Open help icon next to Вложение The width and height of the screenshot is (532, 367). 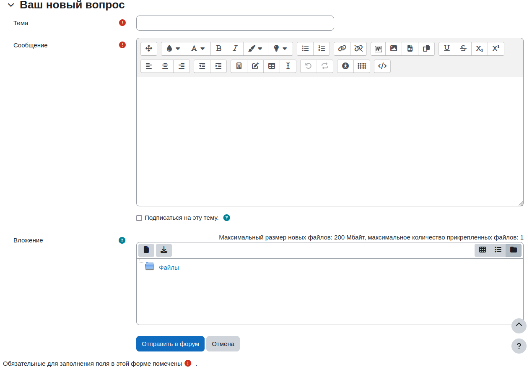pos(122,240)
